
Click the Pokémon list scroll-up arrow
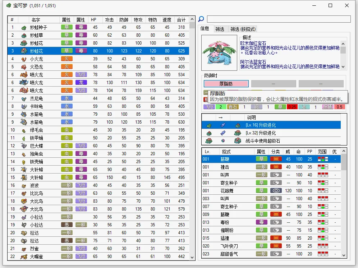pyautogui.click(x=192, y=19)
